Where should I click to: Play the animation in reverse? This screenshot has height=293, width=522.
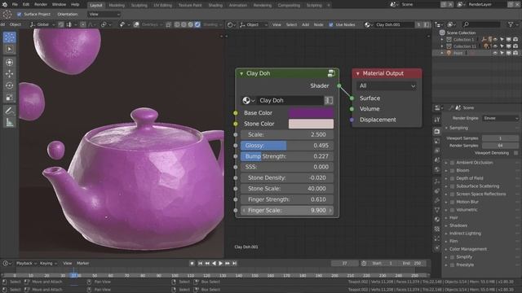(214, 263)
